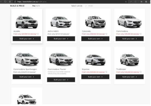Click the browser home icon

(x=10, y=2)
